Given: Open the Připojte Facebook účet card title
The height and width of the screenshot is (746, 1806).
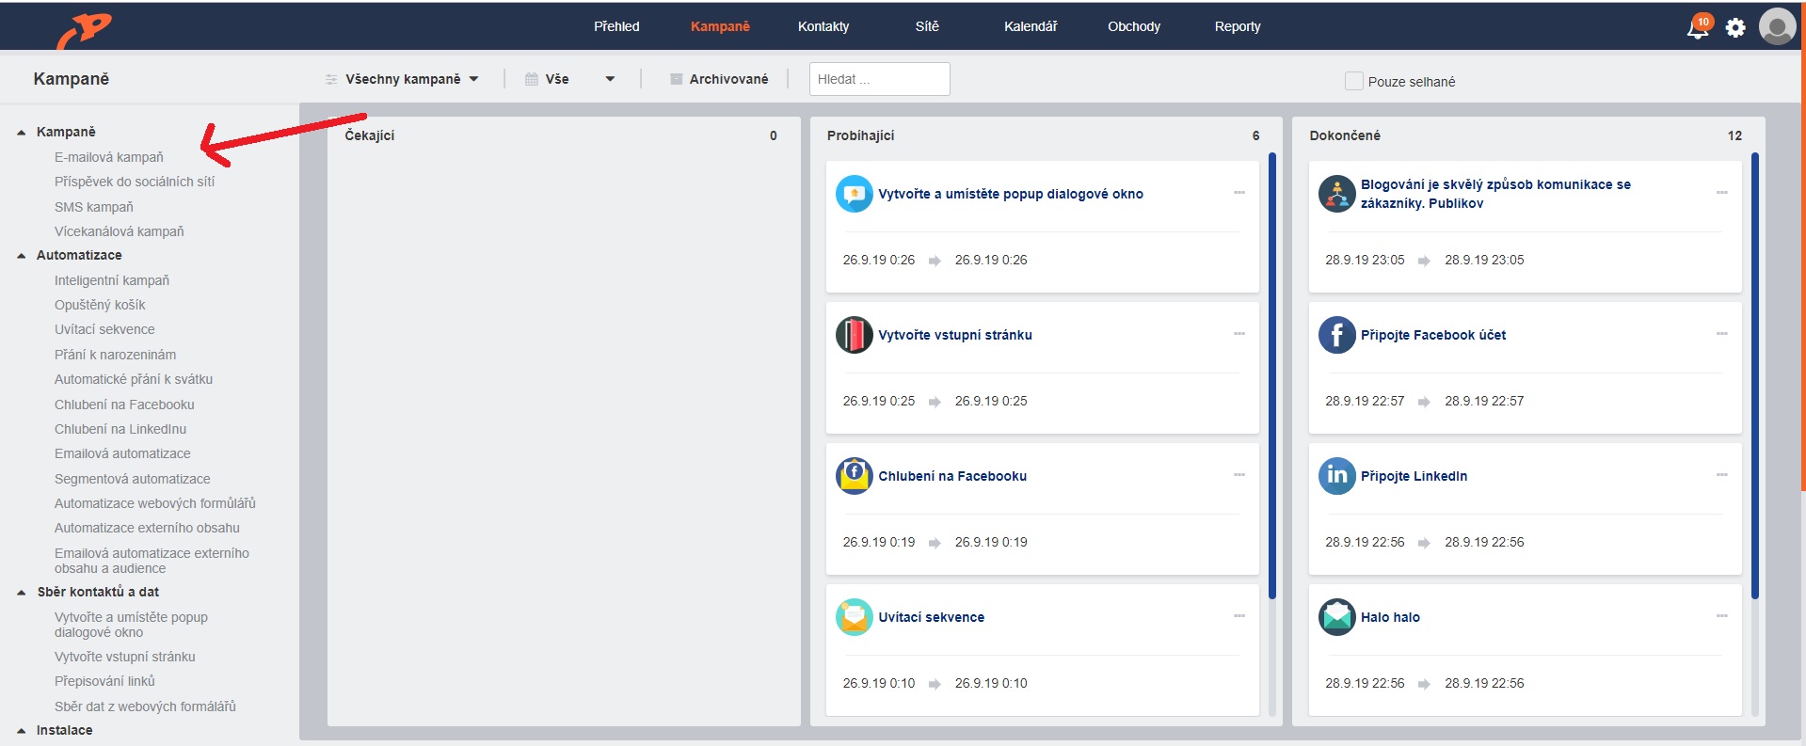Looking at the screenshot, I should (1433, 335).
